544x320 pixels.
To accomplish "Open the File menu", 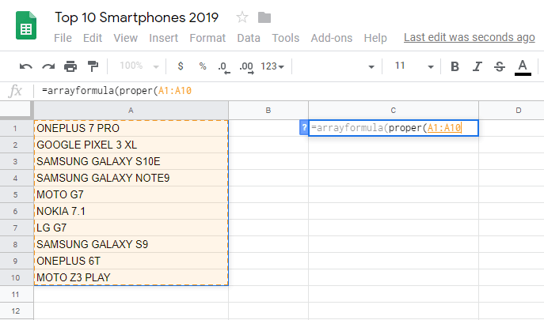I will point(63,38).
